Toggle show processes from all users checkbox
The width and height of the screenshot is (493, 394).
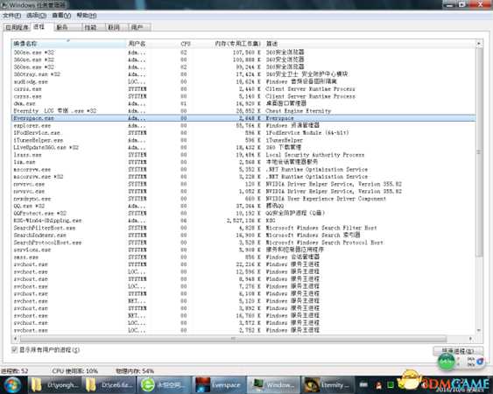15,349
